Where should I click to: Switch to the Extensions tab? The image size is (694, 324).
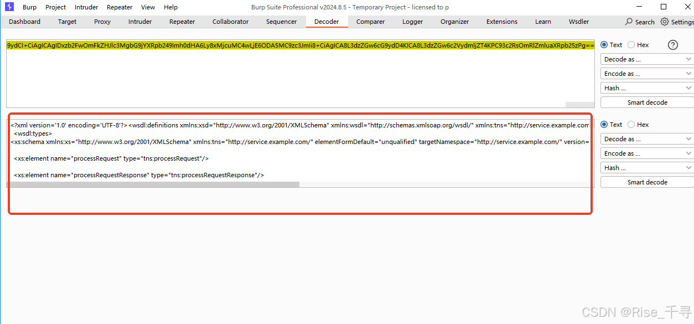pyautogui.click(x=502, y=22)
